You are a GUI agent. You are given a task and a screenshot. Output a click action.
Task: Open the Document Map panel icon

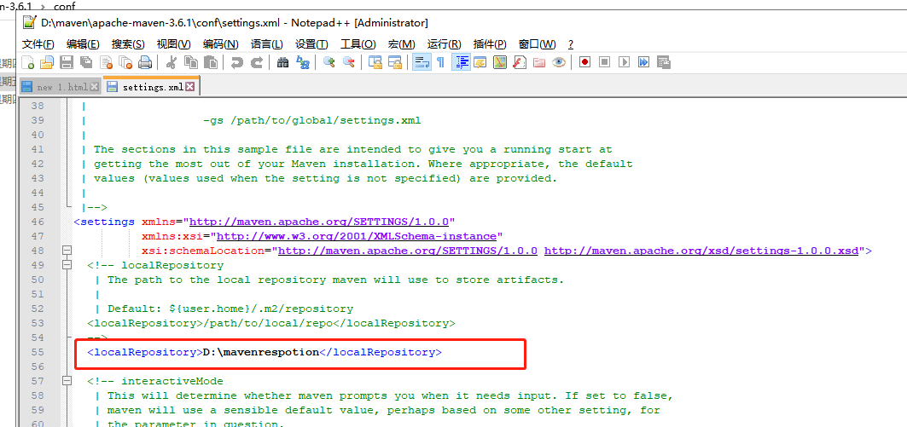click(500, 62)
